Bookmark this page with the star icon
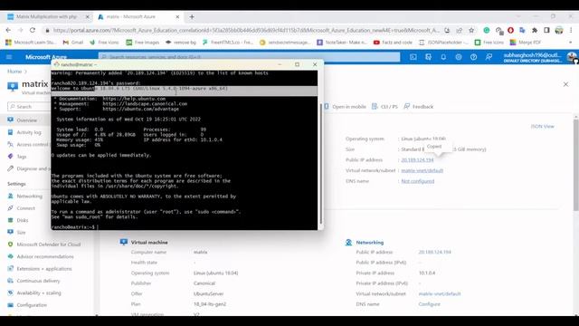Screen dimensions: 579x326 point(471,30)
